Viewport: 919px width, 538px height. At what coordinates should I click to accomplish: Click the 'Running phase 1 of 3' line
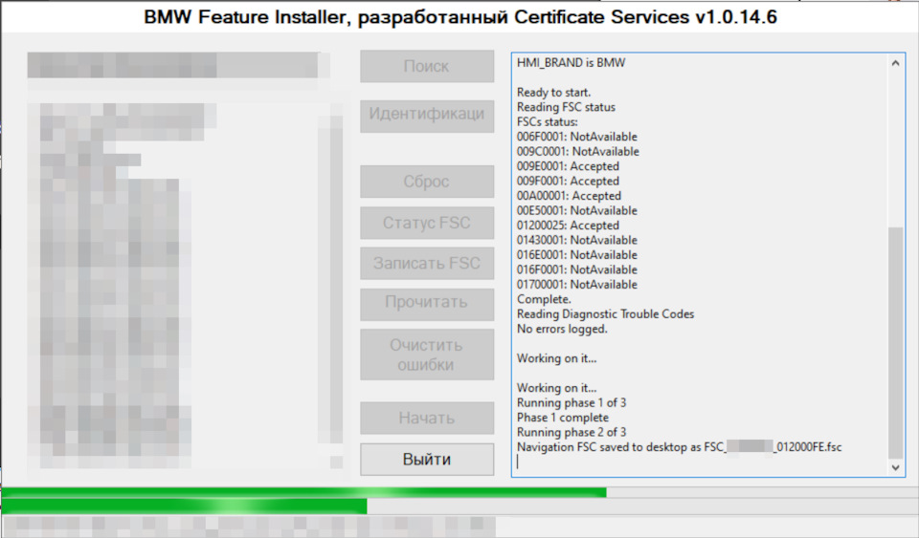pyautogui.click(x=572, y=402)
